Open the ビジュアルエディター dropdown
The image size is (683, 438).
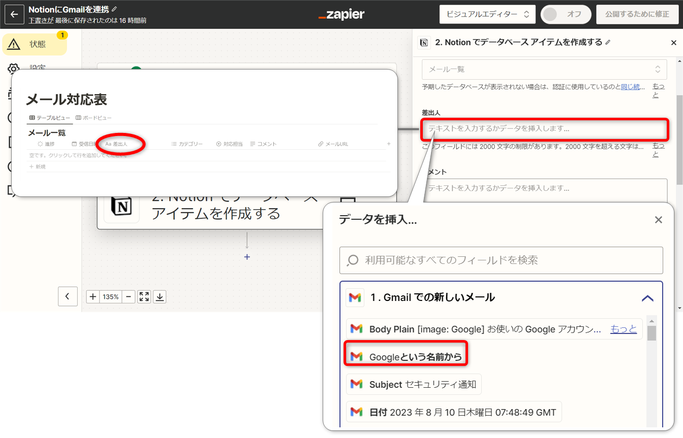487,14
